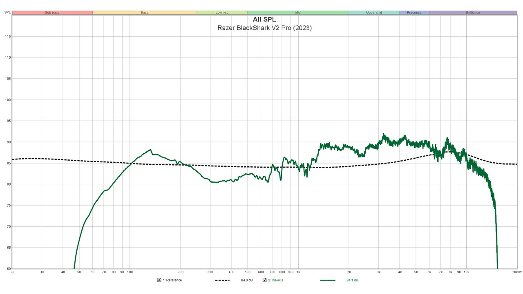Uncheck the 1: Reference trace checkbox
Image resolution: width=523 pixels, height=294 pixels.
159,280
